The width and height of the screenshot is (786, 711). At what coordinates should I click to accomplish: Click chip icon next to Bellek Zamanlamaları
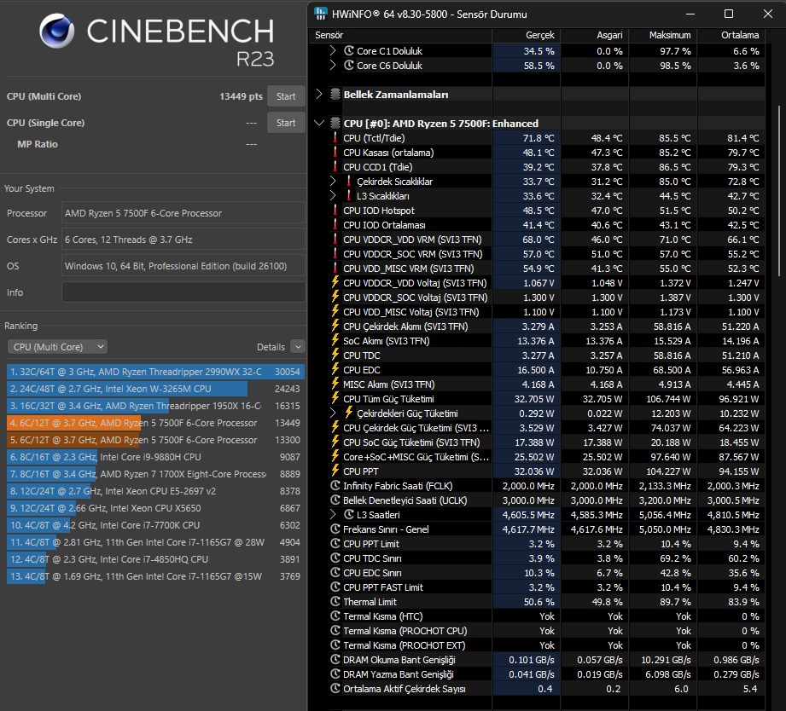tap(335, 94)
